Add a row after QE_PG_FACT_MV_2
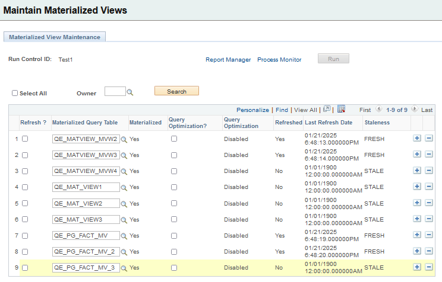This screenshot has height=282, width=442. [x=417, y=251]
